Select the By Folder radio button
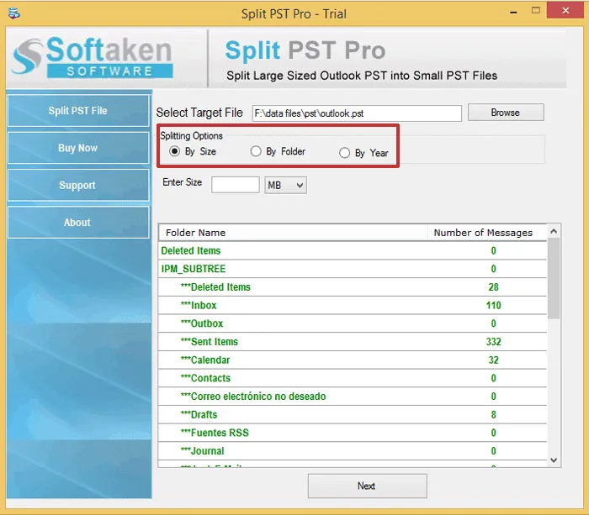 [256, 151]
